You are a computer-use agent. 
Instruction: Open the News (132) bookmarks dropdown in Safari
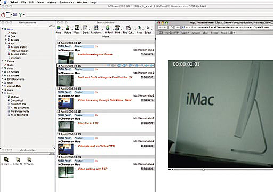click(228, 33)
